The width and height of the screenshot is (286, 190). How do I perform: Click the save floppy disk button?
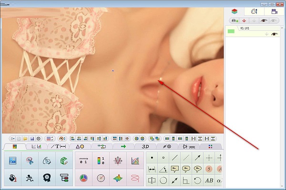point(31,138)
